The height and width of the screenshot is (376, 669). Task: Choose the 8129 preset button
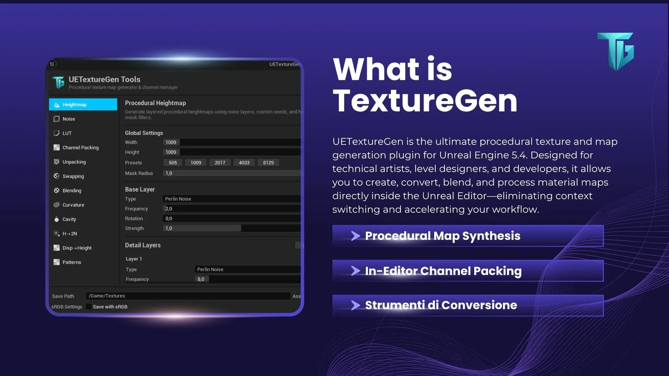[x=268, y=163]
